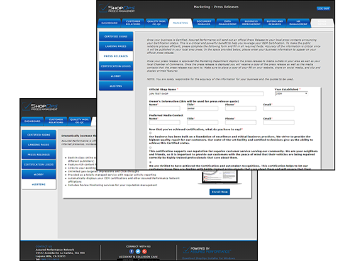Open eLobby in the lower window sidebar
The height and width of the screenshot is (268, 356).
click(x=39, y=174)
